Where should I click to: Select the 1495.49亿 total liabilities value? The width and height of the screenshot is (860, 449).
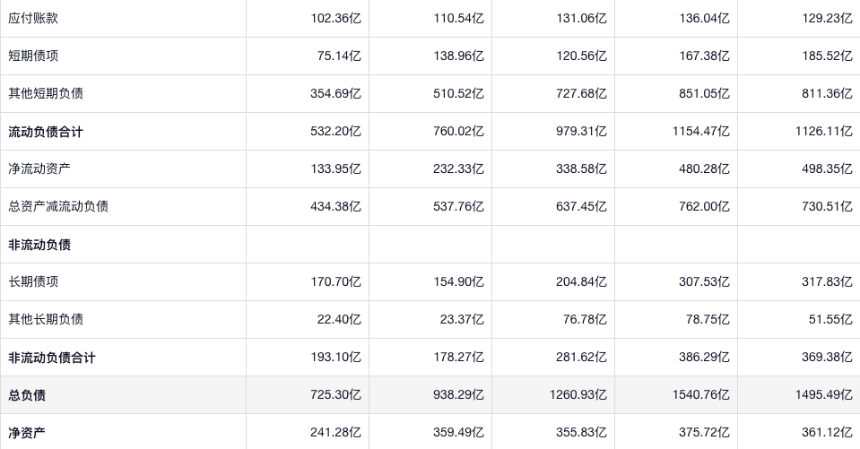pos(823,395)
